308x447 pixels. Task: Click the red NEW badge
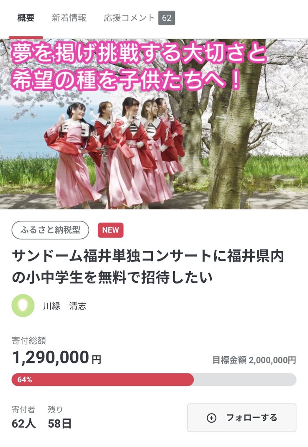[110, 230]
